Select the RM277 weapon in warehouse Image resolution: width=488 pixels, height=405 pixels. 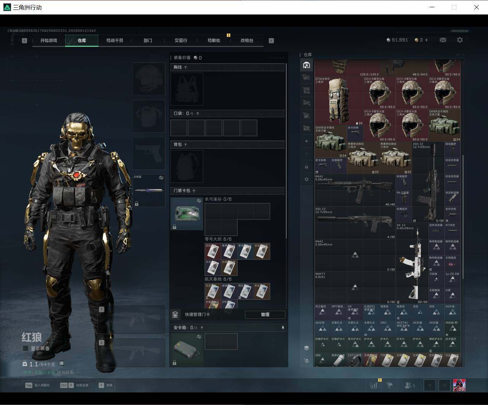tap(355, 288)
